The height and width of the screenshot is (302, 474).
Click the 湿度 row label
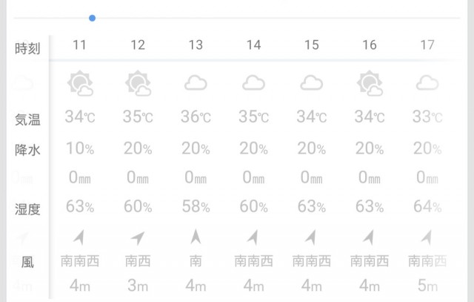coord(28,209)
